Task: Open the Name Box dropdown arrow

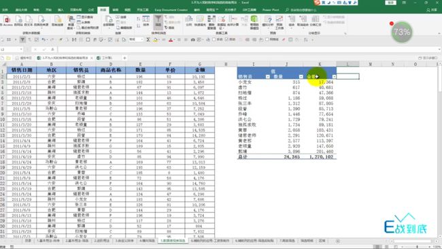Action: click(x=21, y=50)
